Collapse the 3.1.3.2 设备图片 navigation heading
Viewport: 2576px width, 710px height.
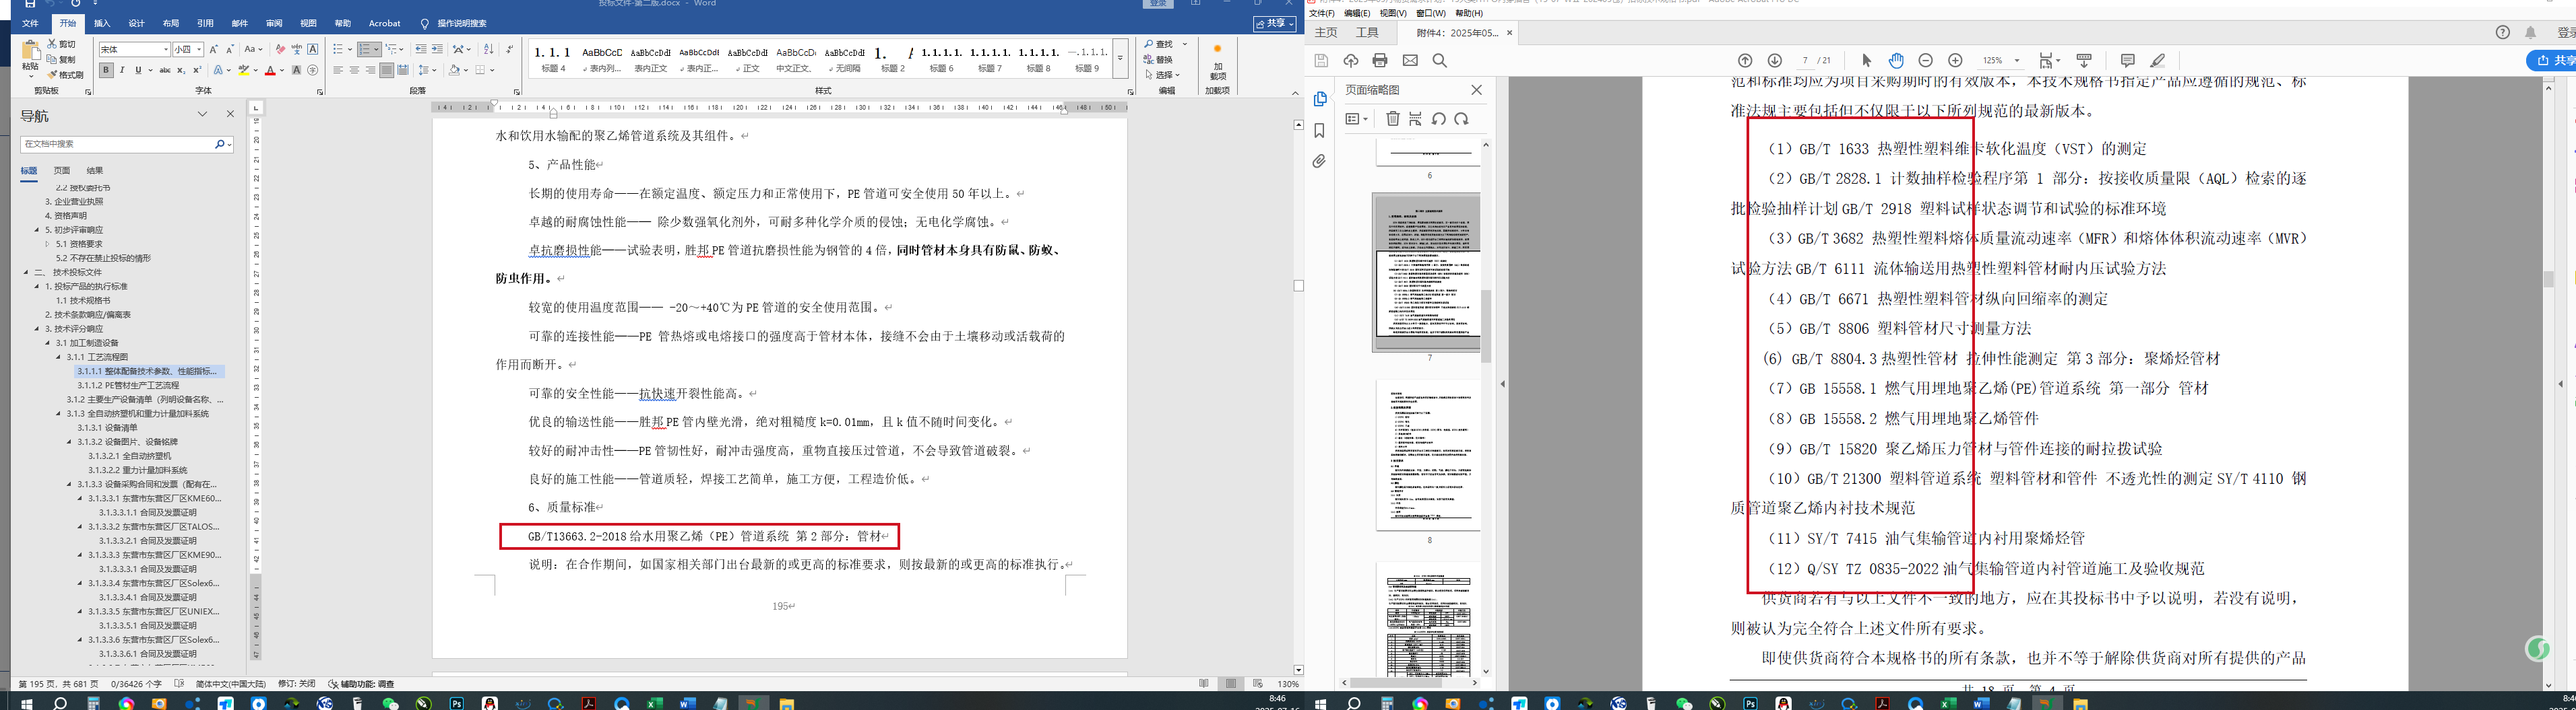(x=70, y=441)
